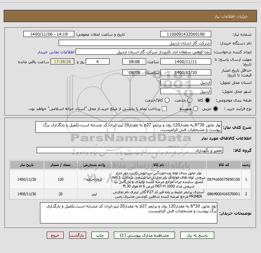The height and width of the screenshot is (253, 261).
Task: Click the remaining days field showing 4
Action: coord(98,61)
